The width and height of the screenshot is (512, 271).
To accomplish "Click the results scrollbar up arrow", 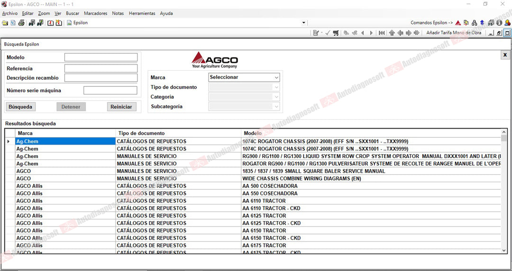I will [x=504, y=132].
